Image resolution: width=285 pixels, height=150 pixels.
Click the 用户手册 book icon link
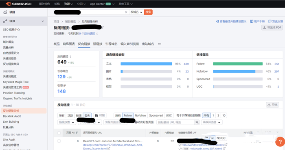pyautogui.click(x=257, y=22)
